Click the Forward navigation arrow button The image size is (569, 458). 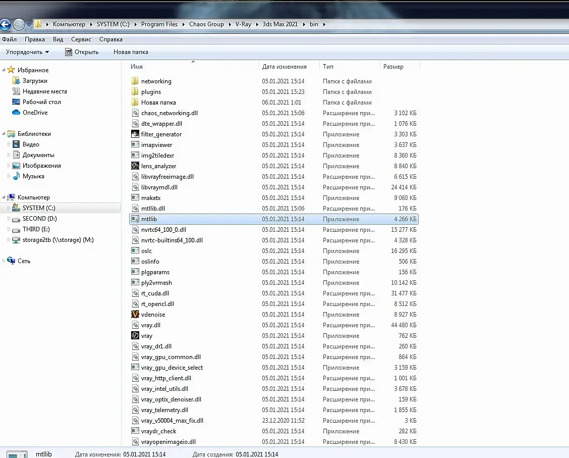pyautogui.click(x=19, y=25)
